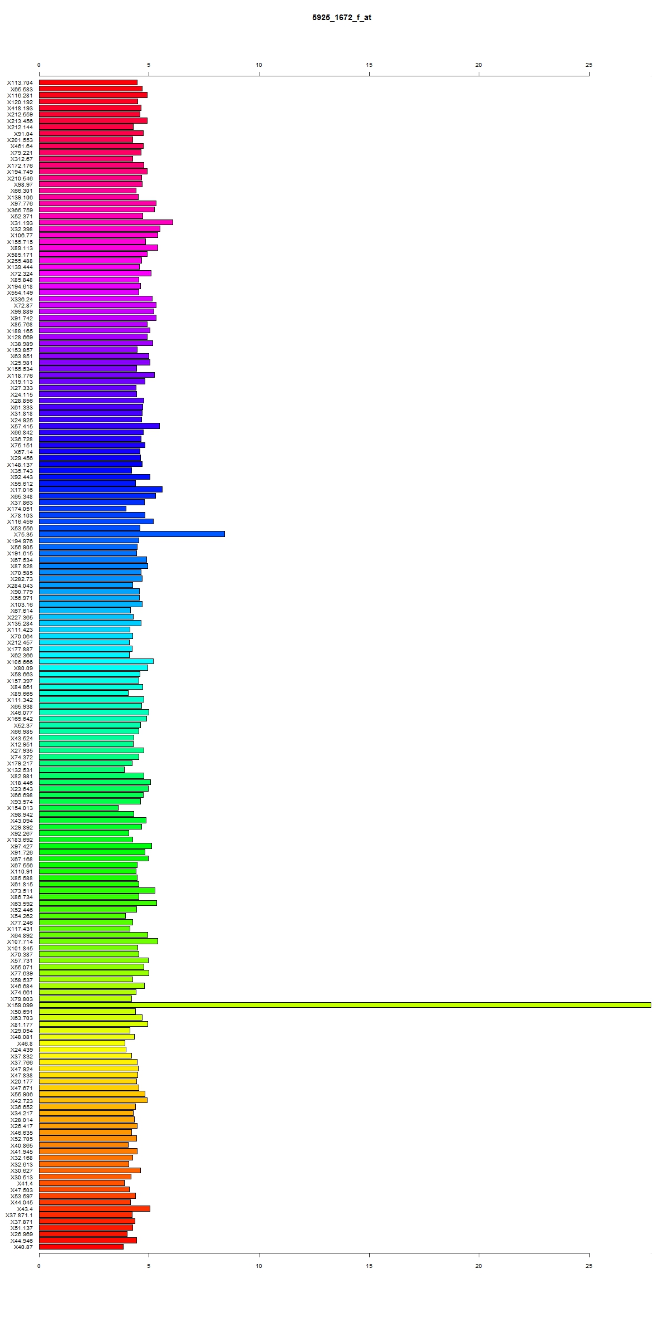Click the red bar beside X43.4

[95, 1208]
